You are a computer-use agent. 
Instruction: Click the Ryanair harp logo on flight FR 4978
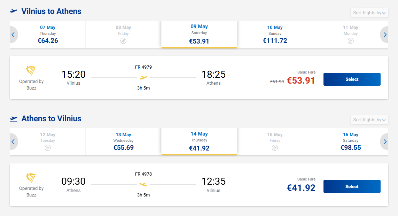tap(31, 178)
